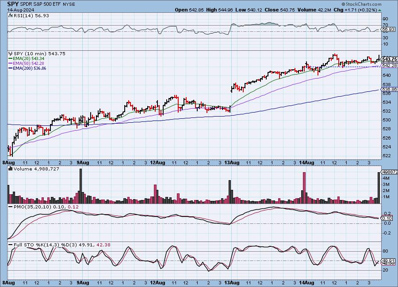Select the purple EMA(50) line swatch in legend
The image size is (398, 287).
pyautogui.click(x=11, y=64)
